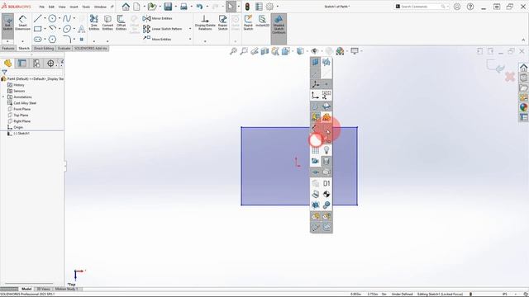Open the Rectangle tool dropdown arrow

pyautogui.click(x=45, y=29)
